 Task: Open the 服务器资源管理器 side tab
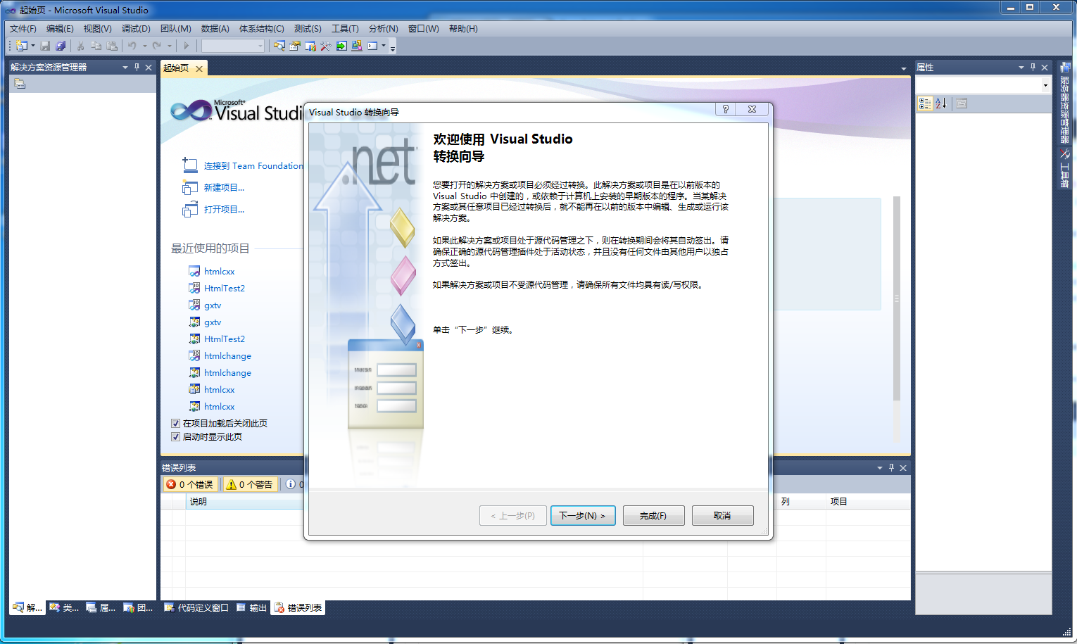coord(1064,103)
